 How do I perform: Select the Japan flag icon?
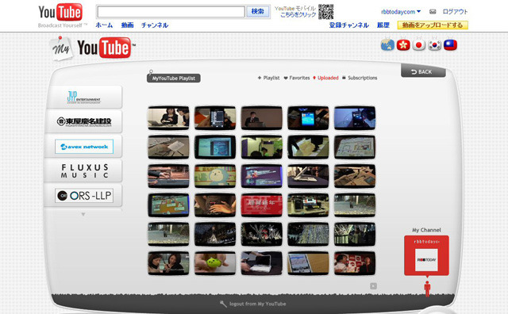419,45
